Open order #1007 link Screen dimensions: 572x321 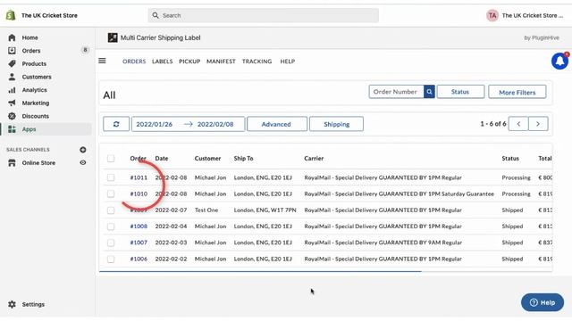139,243
